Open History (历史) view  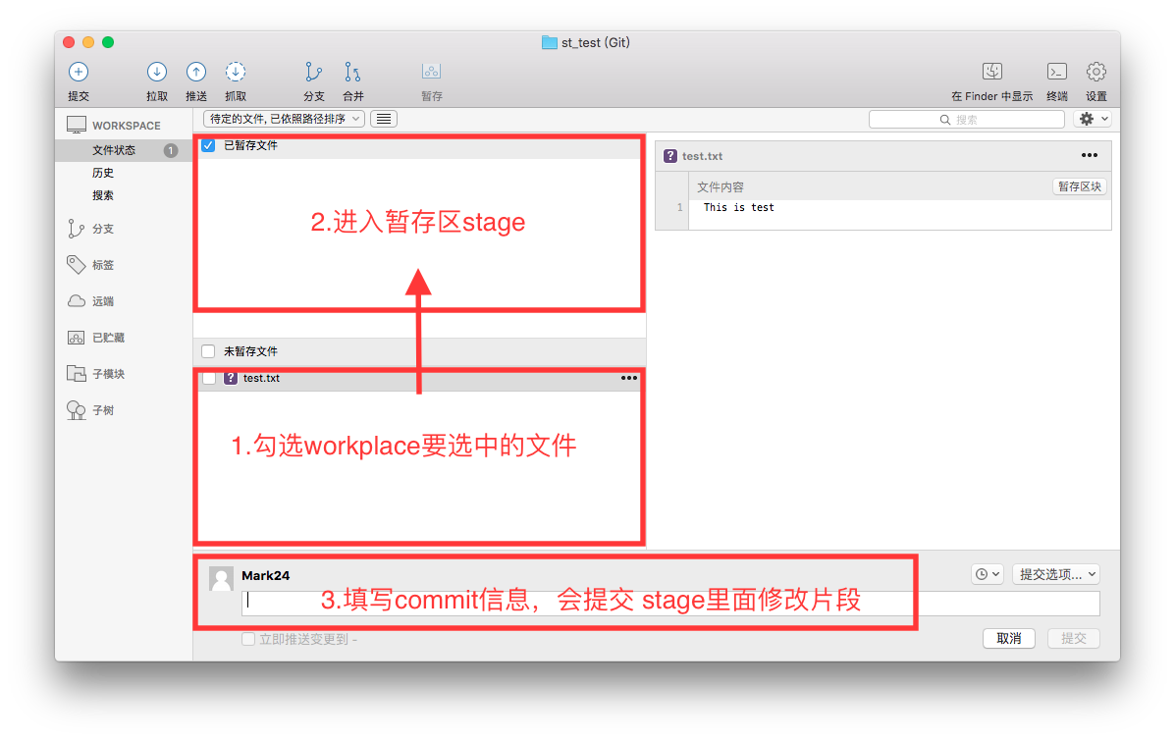103,173
